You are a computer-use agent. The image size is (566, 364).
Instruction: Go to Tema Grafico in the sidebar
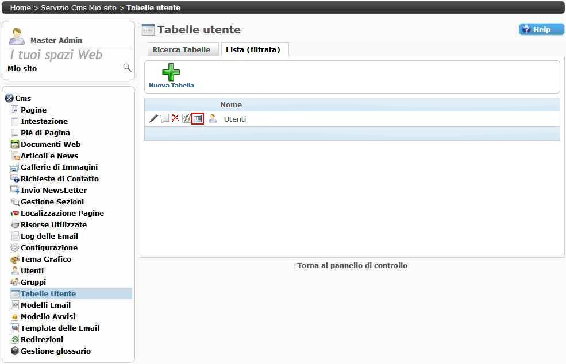point(46,259)
